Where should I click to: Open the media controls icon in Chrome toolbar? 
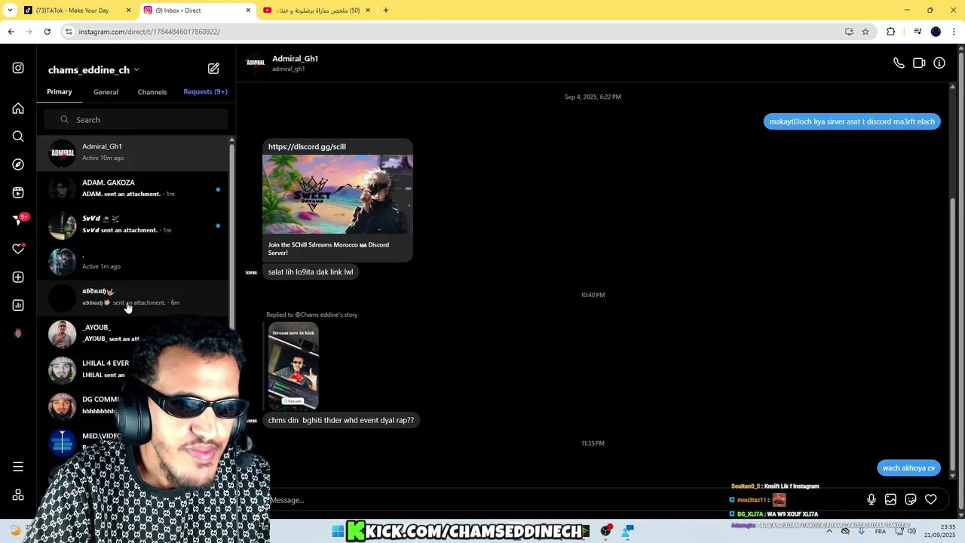[x=918, y=32]
